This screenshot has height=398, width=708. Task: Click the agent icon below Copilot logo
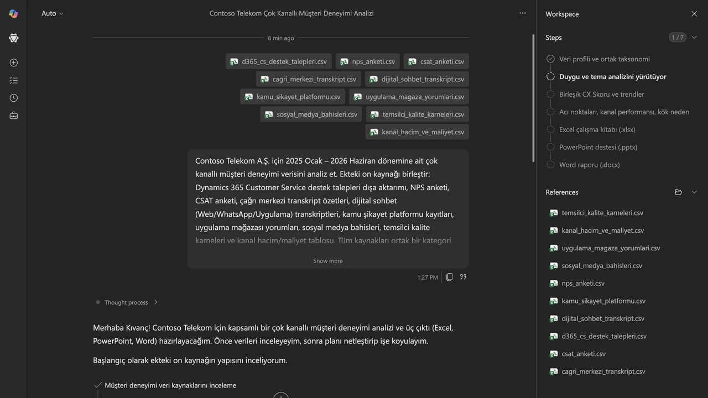click(x=14, y=38)
